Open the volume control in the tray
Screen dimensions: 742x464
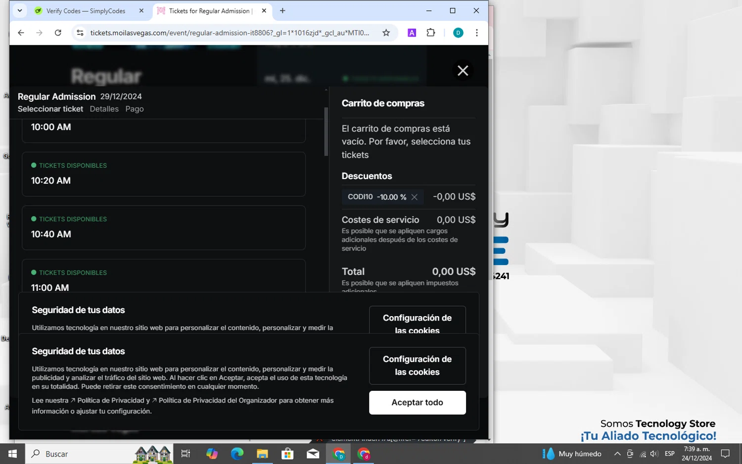click(654, 454)
